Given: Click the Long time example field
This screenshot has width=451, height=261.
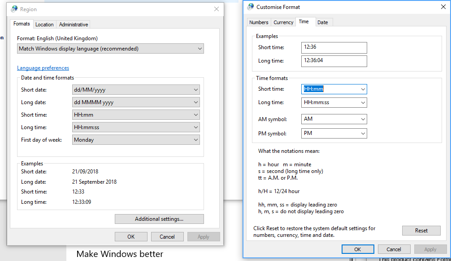Looking at the screenshot, I should [x=334, y=61].
